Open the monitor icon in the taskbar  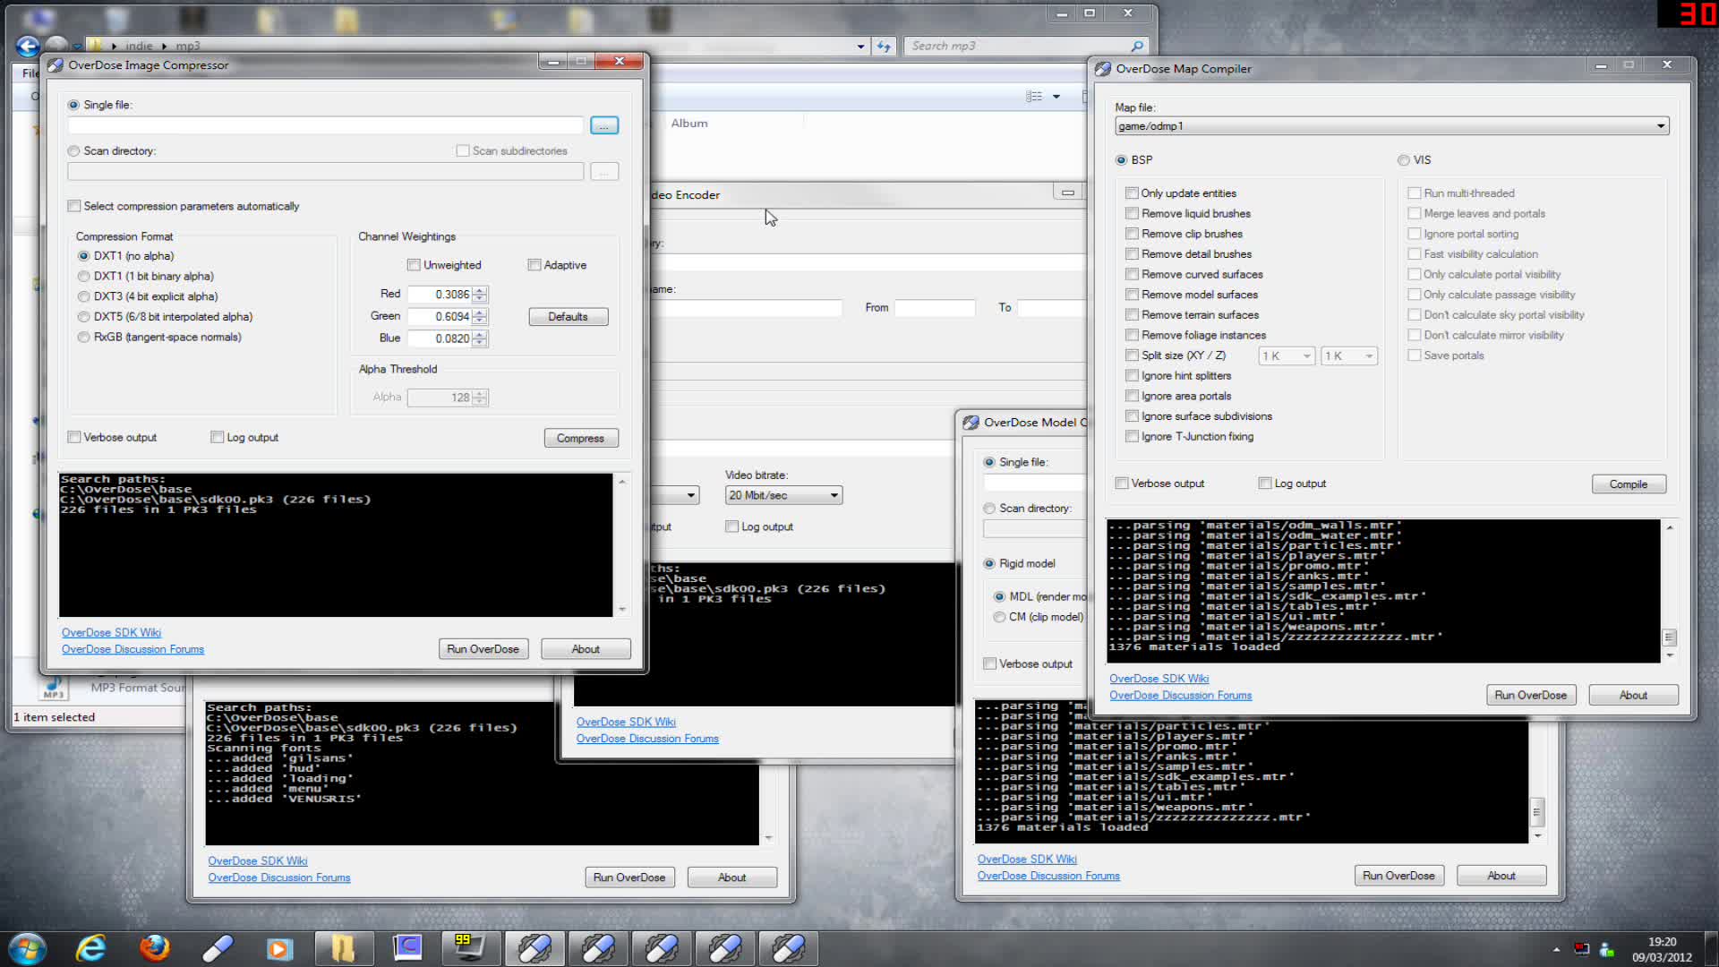click(470, 948)
